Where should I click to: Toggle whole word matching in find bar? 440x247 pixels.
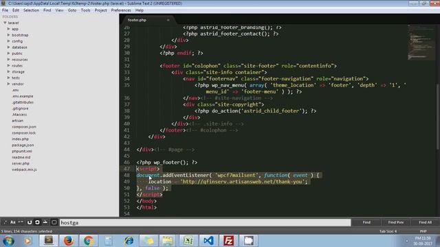coord(21,222)
